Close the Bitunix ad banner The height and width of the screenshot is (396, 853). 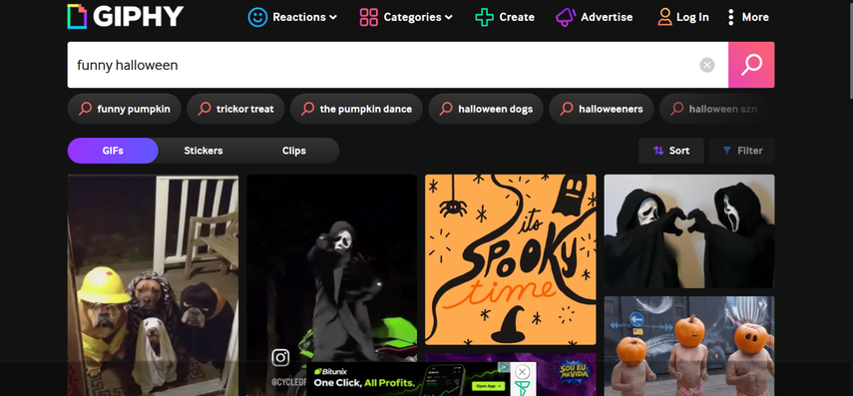[x=522, y=372]
